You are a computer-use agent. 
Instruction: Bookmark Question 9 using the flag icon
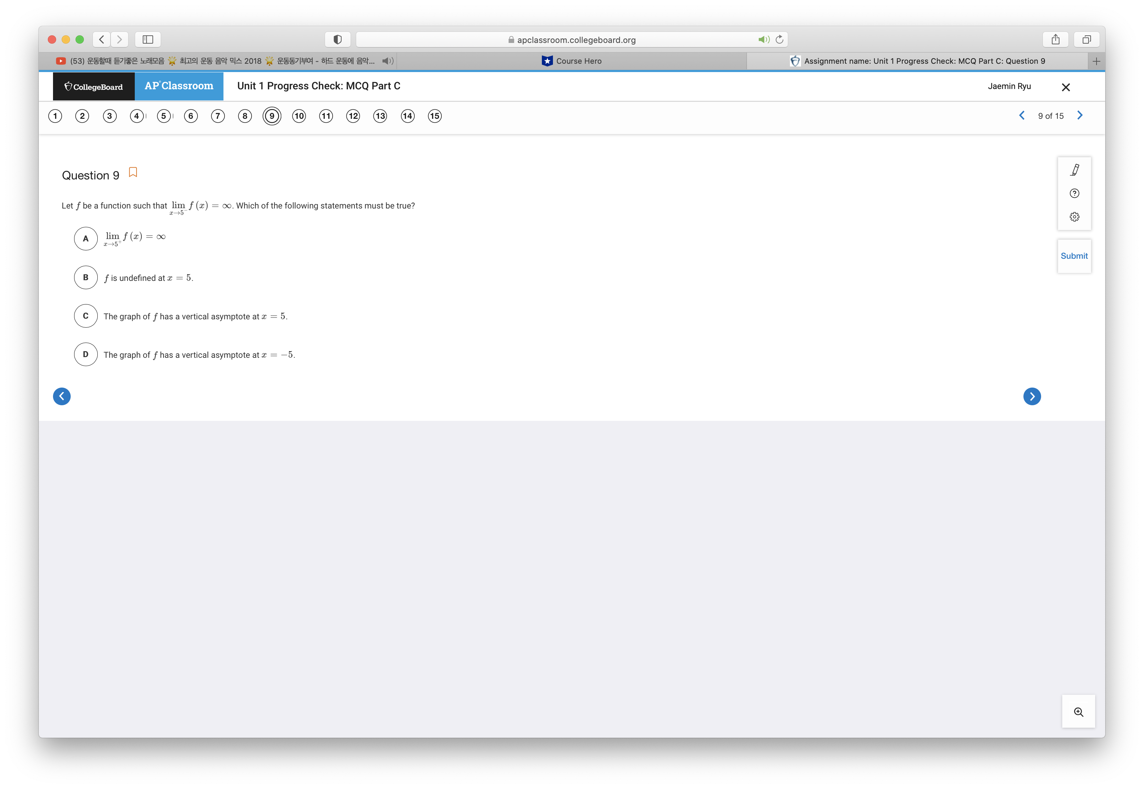tap(132, 172)
